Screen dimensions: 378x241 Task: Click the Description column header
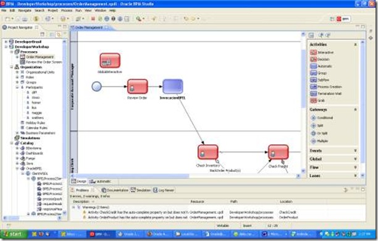pos(82,202)
